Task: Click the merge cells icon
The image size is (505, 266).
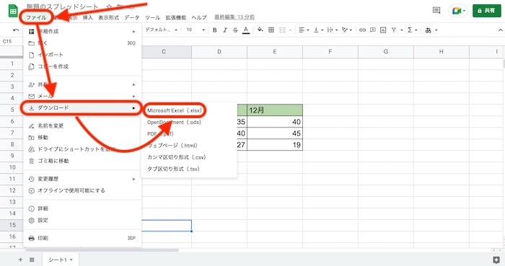Action: (x=283, y=30)
